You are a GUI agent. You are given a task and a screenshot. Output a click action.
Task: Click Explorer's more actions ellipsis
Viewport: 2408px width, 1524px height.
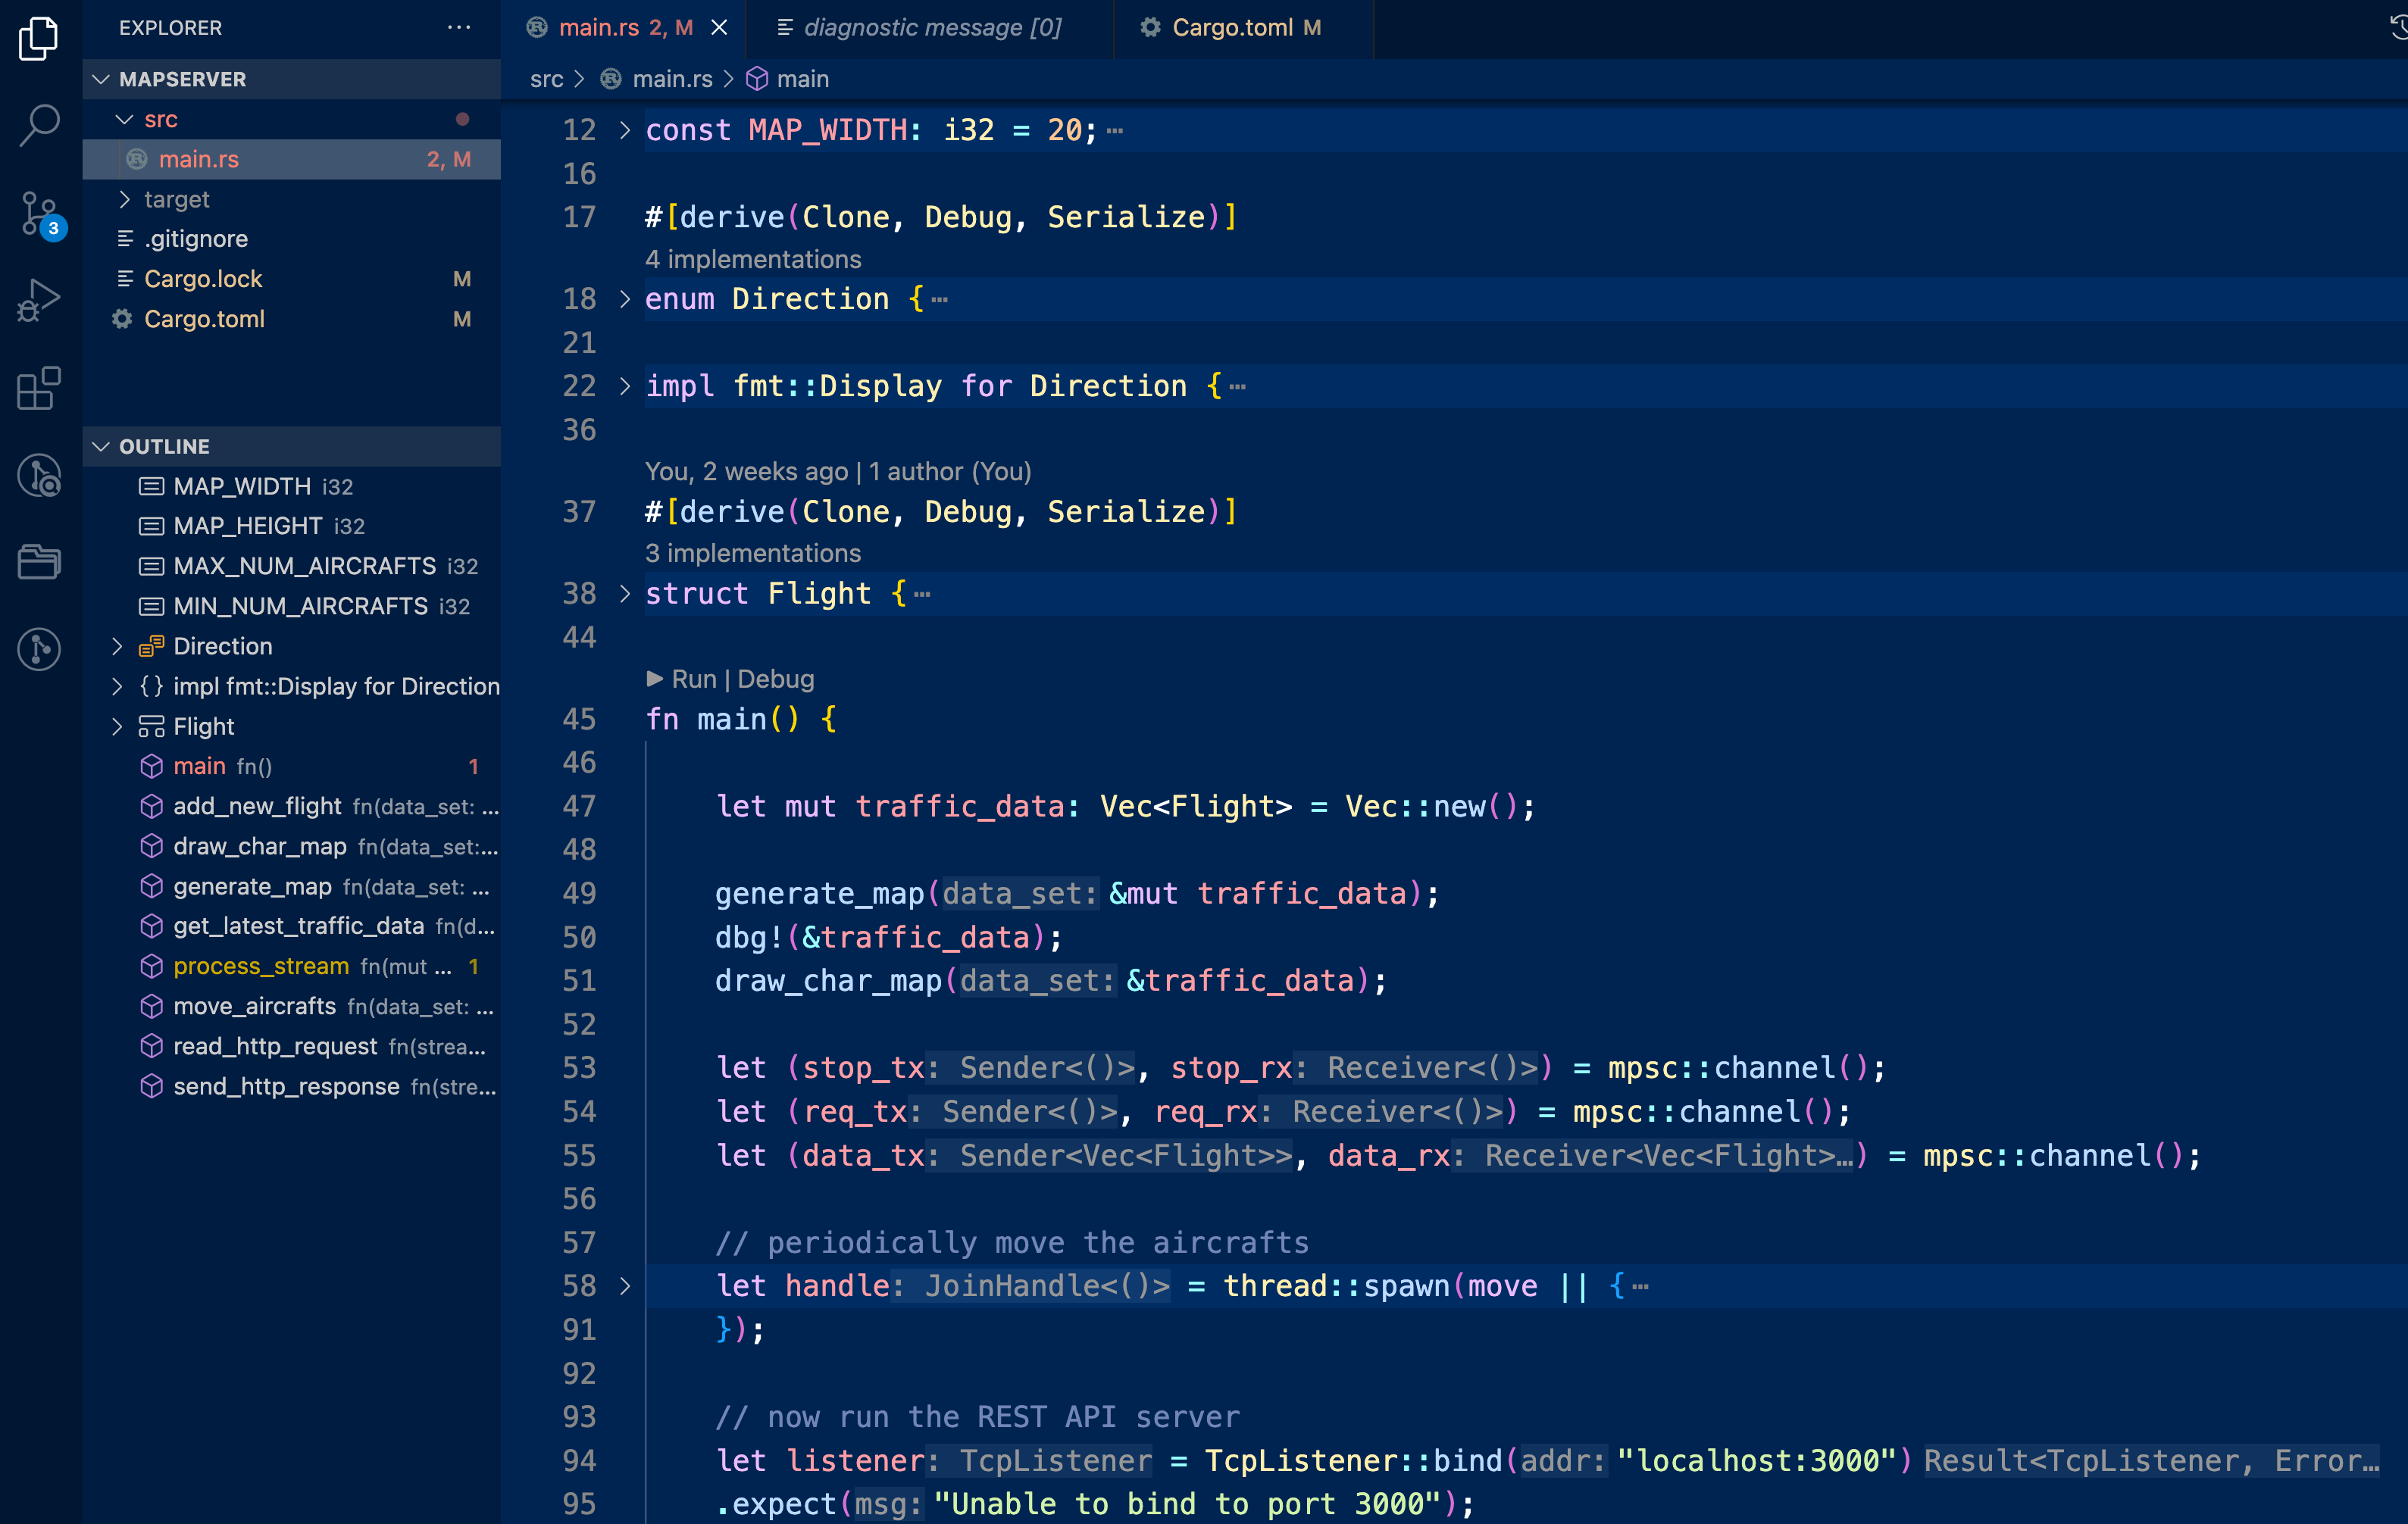pyautogui.click(x=459, y=28)
